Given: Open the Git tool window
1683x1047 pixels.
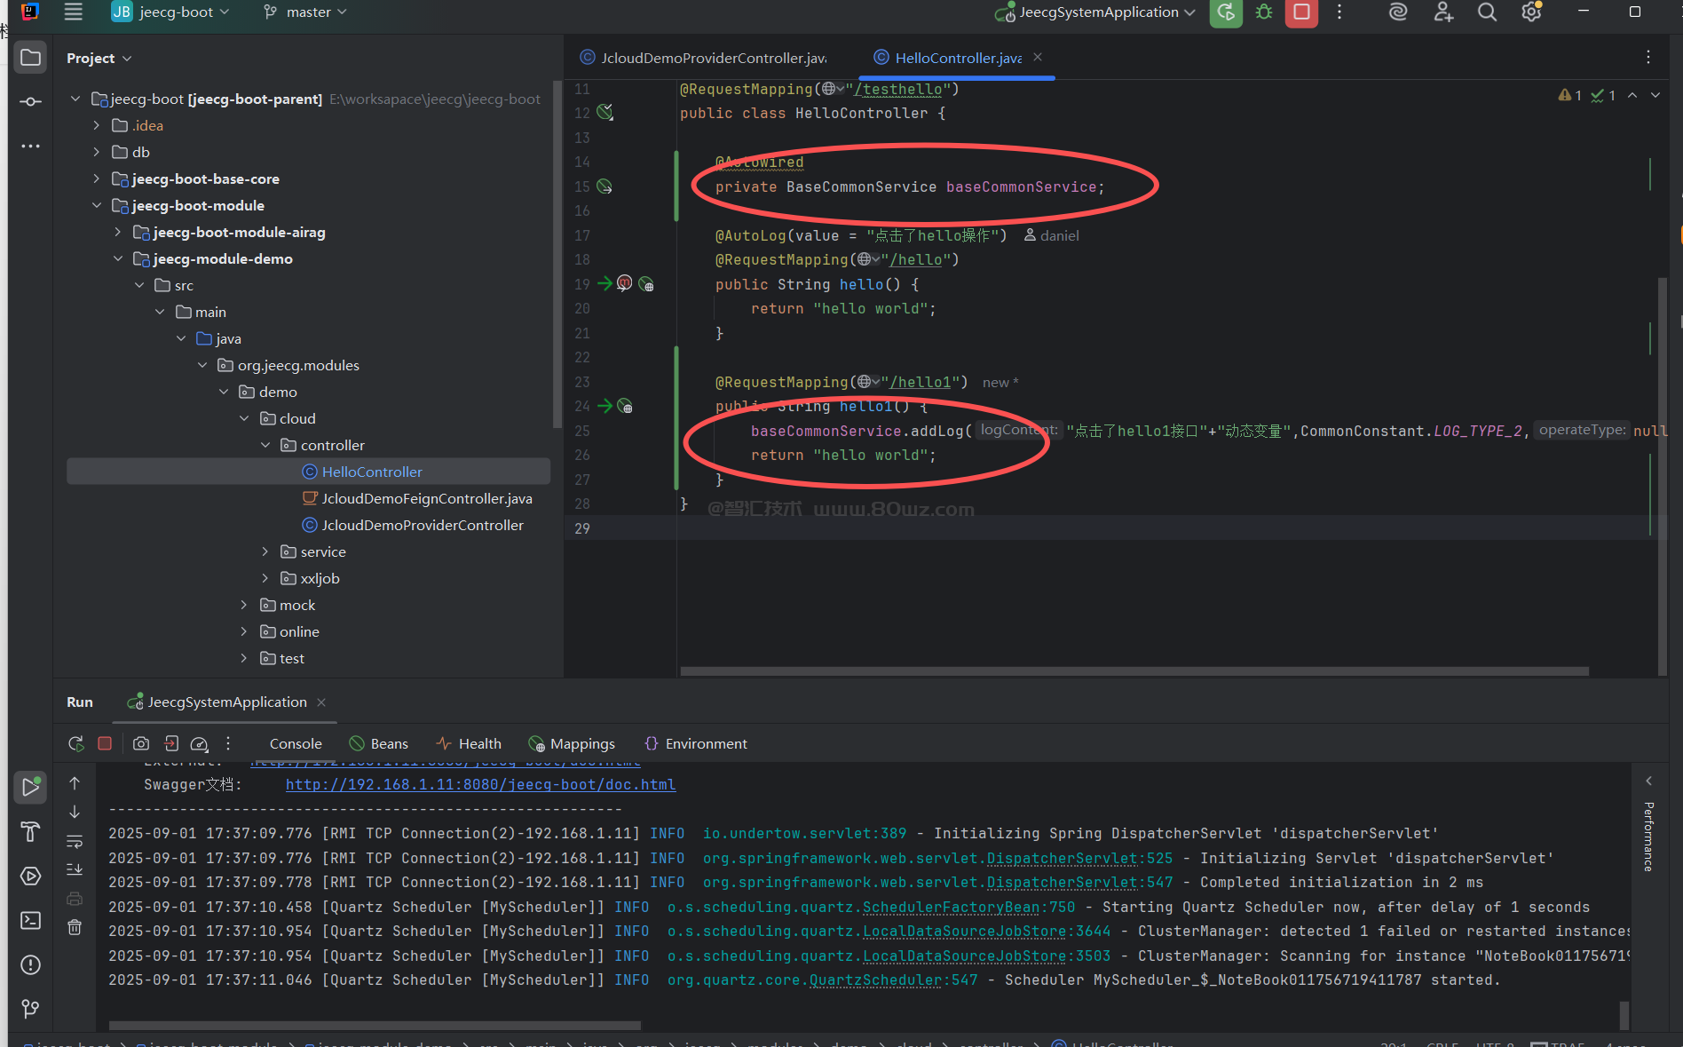Looking at the screenshot, I should (30, 1009).
